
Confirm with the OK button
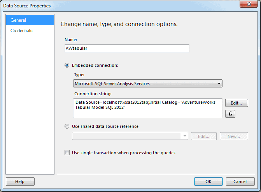tap(208, 182)
